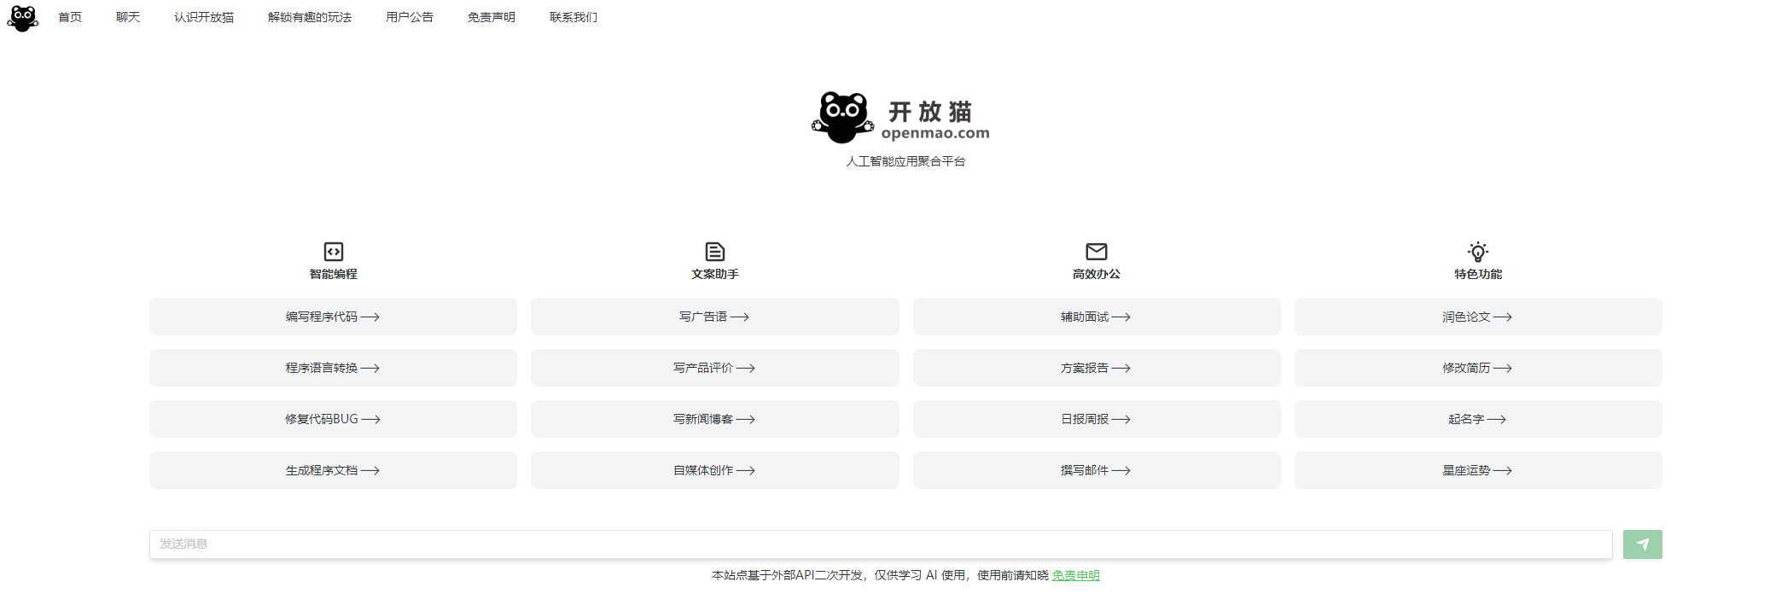The height and width of the screenshot is (605, 1770).
Task: Click the large 开放猫 openmao.com logo
Action: point(900,118)
